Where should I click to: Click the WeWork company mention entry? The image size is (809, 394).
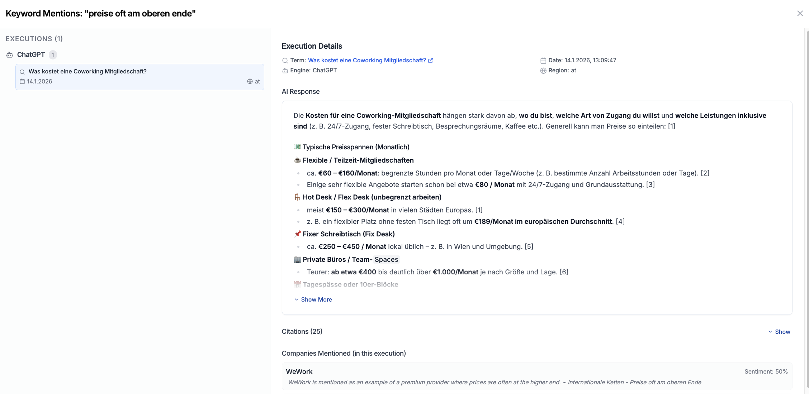[537, 376]
